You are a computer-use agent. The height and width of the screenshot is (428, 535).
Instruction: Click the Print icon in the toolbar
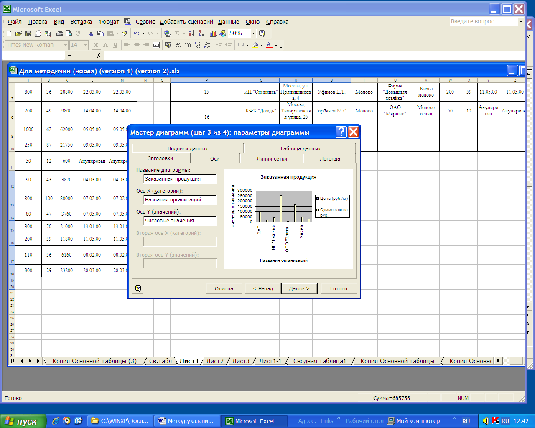59,33
